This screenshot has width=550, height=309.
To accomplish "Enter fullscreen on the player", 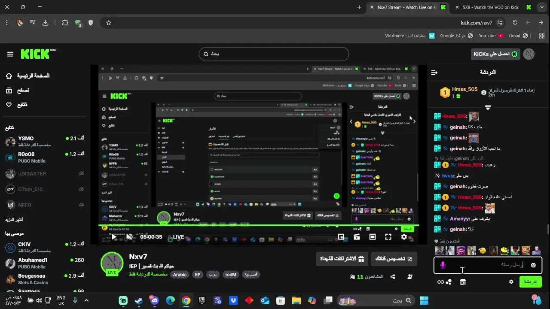I will pyautogui.click(x=388, y=237).
